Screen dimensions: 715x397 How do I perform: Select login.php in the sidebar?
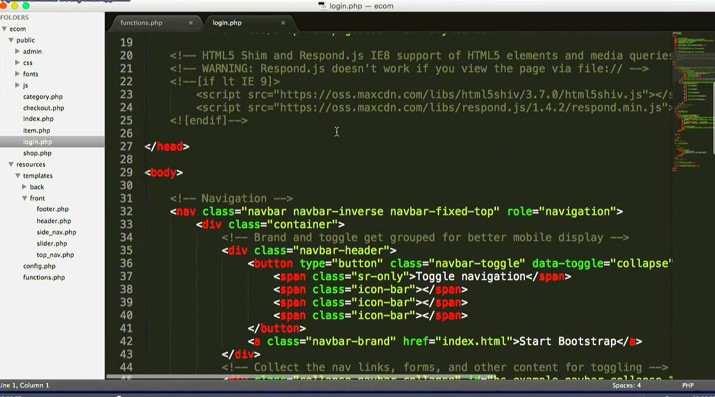tap(37, 142)
